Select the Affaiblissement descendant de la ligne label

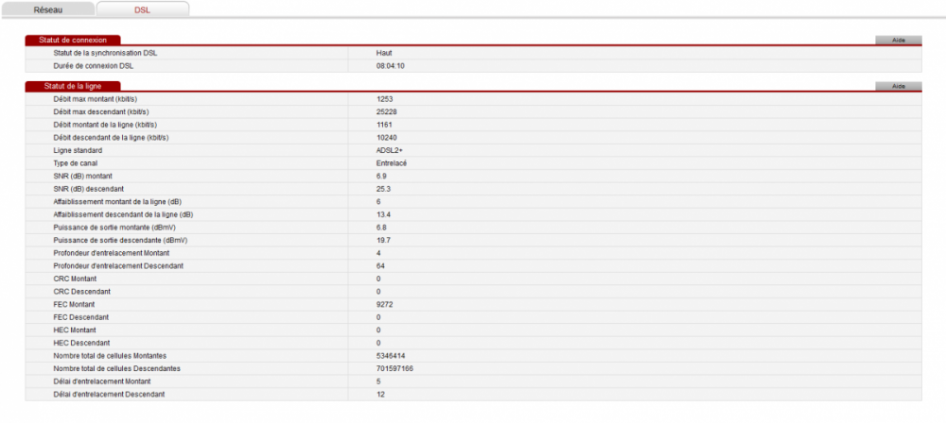click(123, 214)
